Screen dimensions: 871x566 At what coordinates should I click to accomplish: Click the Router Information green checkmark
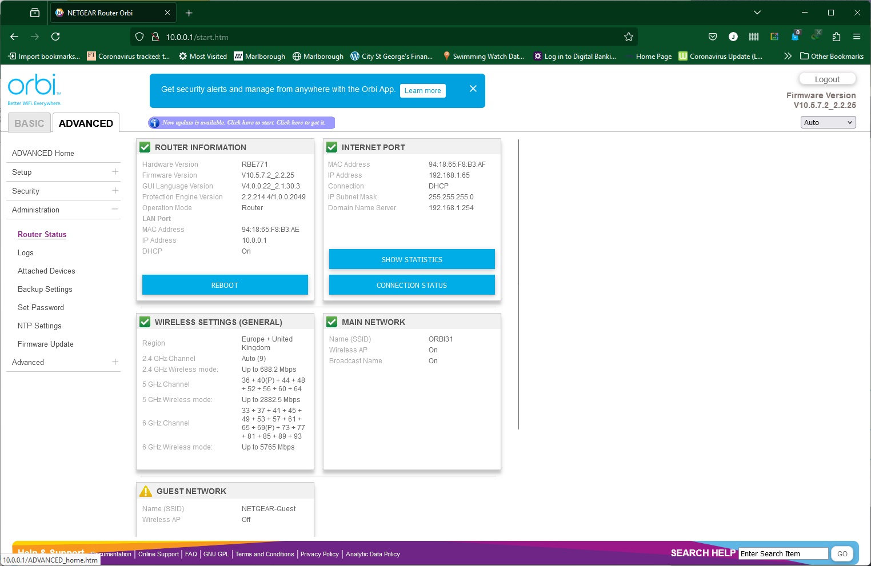(x=145, y=147)
